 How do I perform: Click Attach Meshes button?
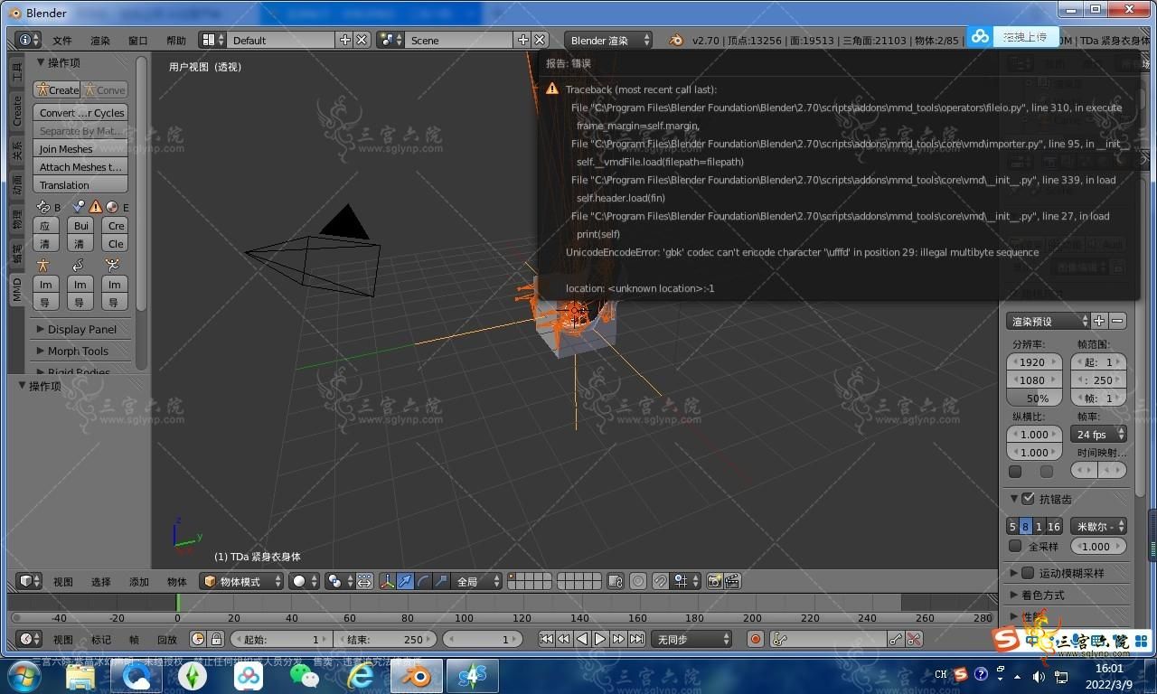click(x=80, y=167)
